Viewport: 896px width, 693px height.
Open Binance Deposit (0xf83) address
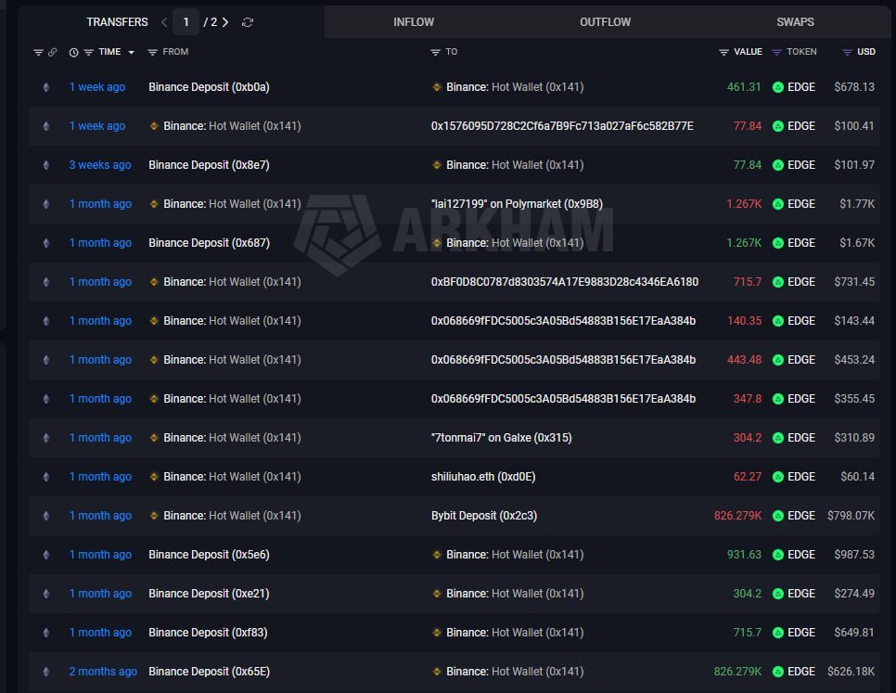208,633
